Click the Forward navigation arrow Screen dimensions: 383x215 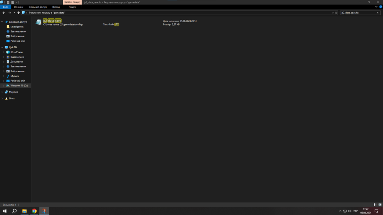point(10,13)
